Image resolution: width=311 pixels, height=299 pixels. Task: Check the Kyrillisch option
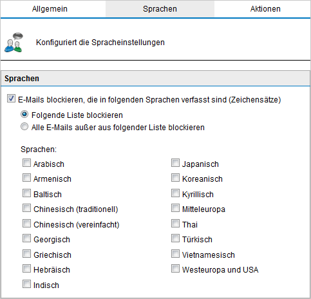point(175,193)
